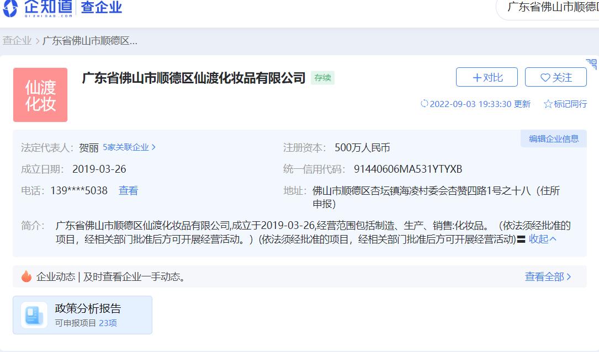The width and height of the screenshot is (599, 352).
Task: Click the 企知道 logo icon
Action: 10,8
